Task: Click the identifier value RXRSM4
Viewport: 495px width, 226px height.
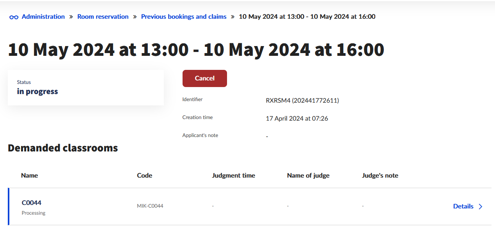Action: point(302,101)
